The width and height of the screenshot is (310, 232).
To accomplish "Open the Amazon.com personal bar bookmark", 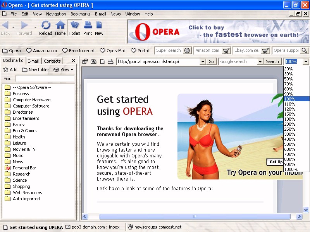I will [42, 51].
